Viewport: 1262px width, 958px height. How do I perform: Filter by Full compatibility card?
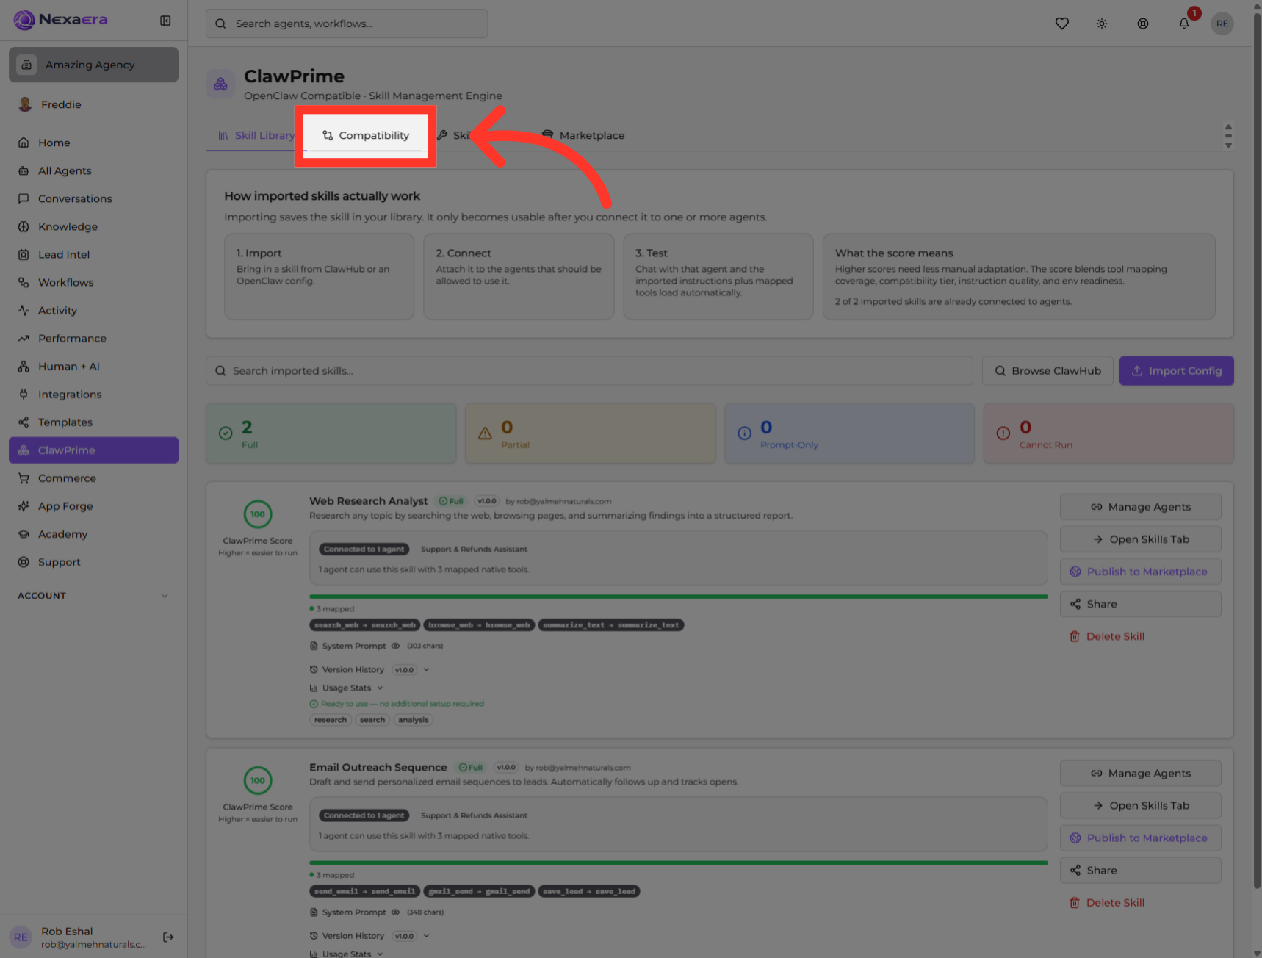(331, 433)
